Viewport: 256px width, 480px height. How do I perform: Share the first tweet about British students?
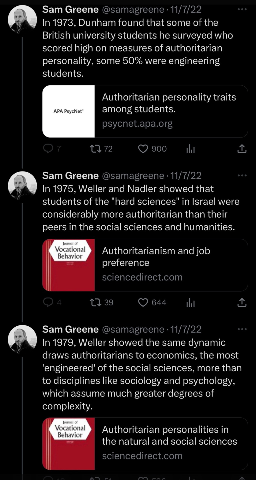coord(242,149)
